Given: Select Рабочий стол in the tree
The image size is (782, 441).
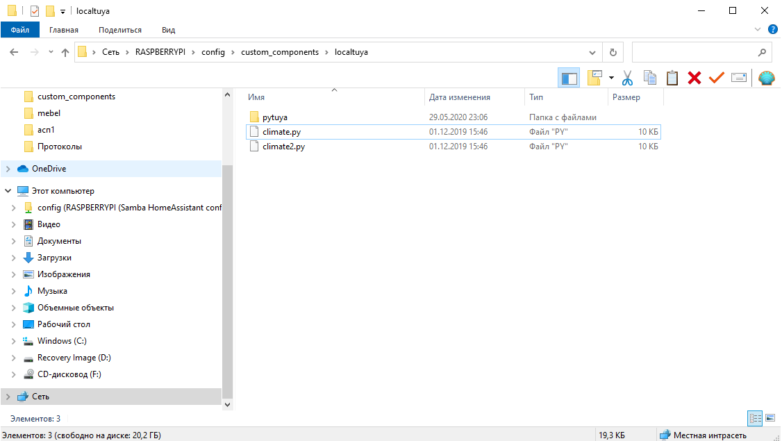Looking at the screenshot, I should [64, 324].
